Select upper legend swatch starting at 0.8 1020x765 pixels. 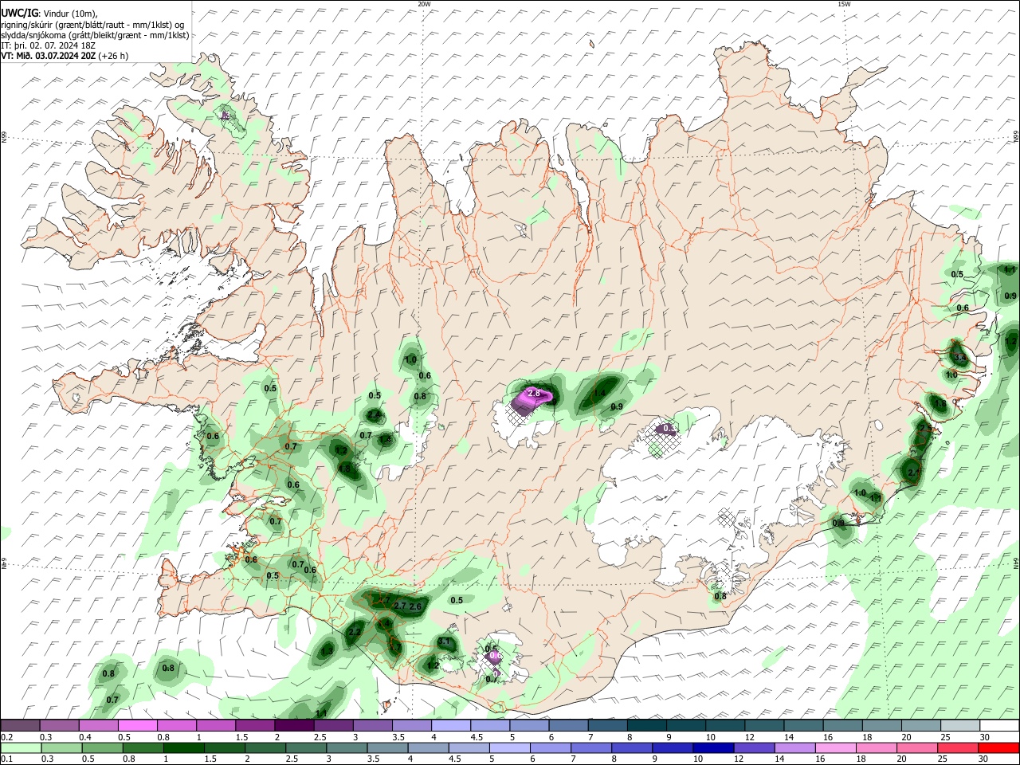pos(177,726)
